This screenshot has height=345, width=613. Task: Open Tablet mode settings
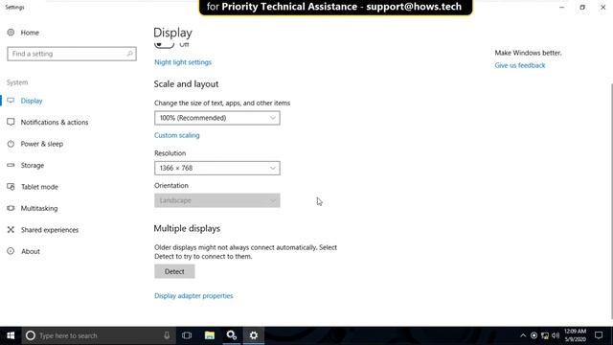tap(39, 187)
